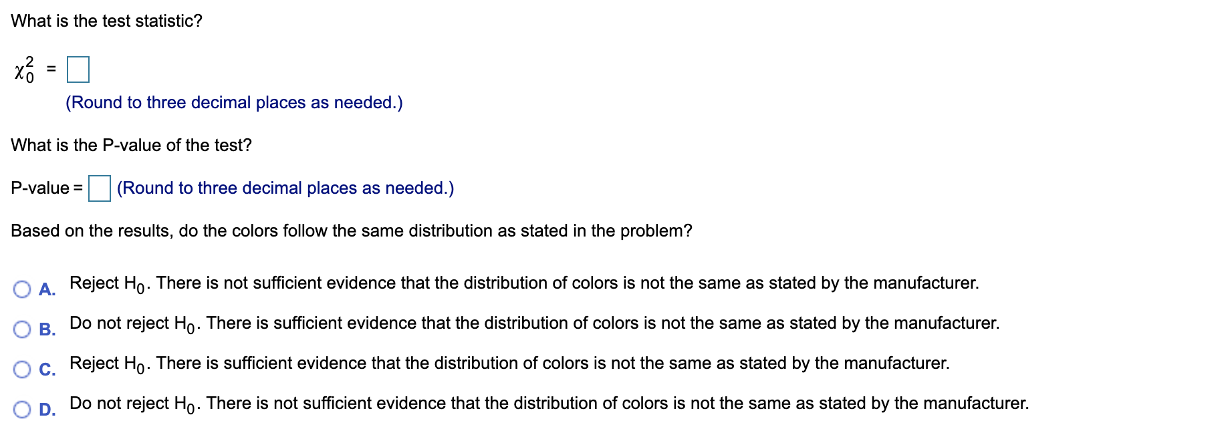Click the chi-square test statistic input box
This screenshot has height=437, width=1230.
pyautogui.click(x=78, y=69)
